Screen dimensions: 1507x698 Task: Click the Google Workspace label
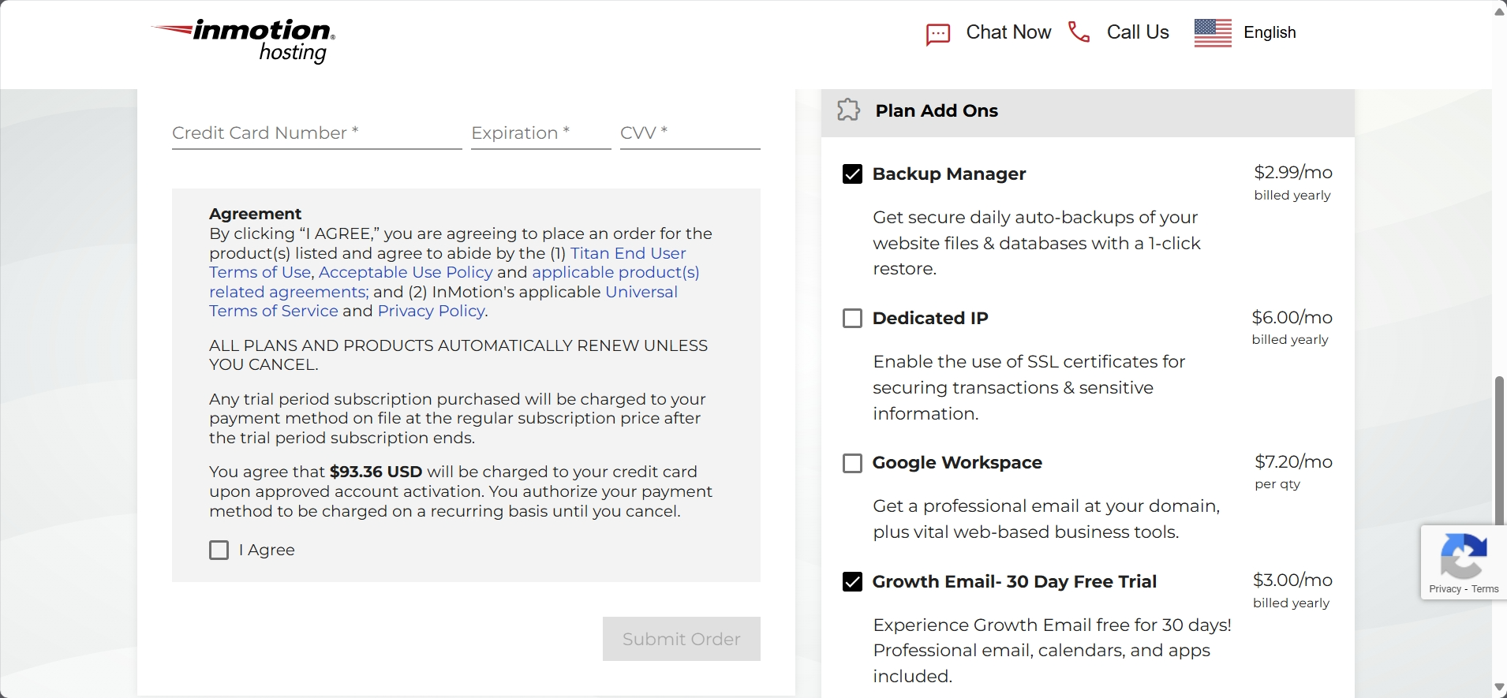957,463
